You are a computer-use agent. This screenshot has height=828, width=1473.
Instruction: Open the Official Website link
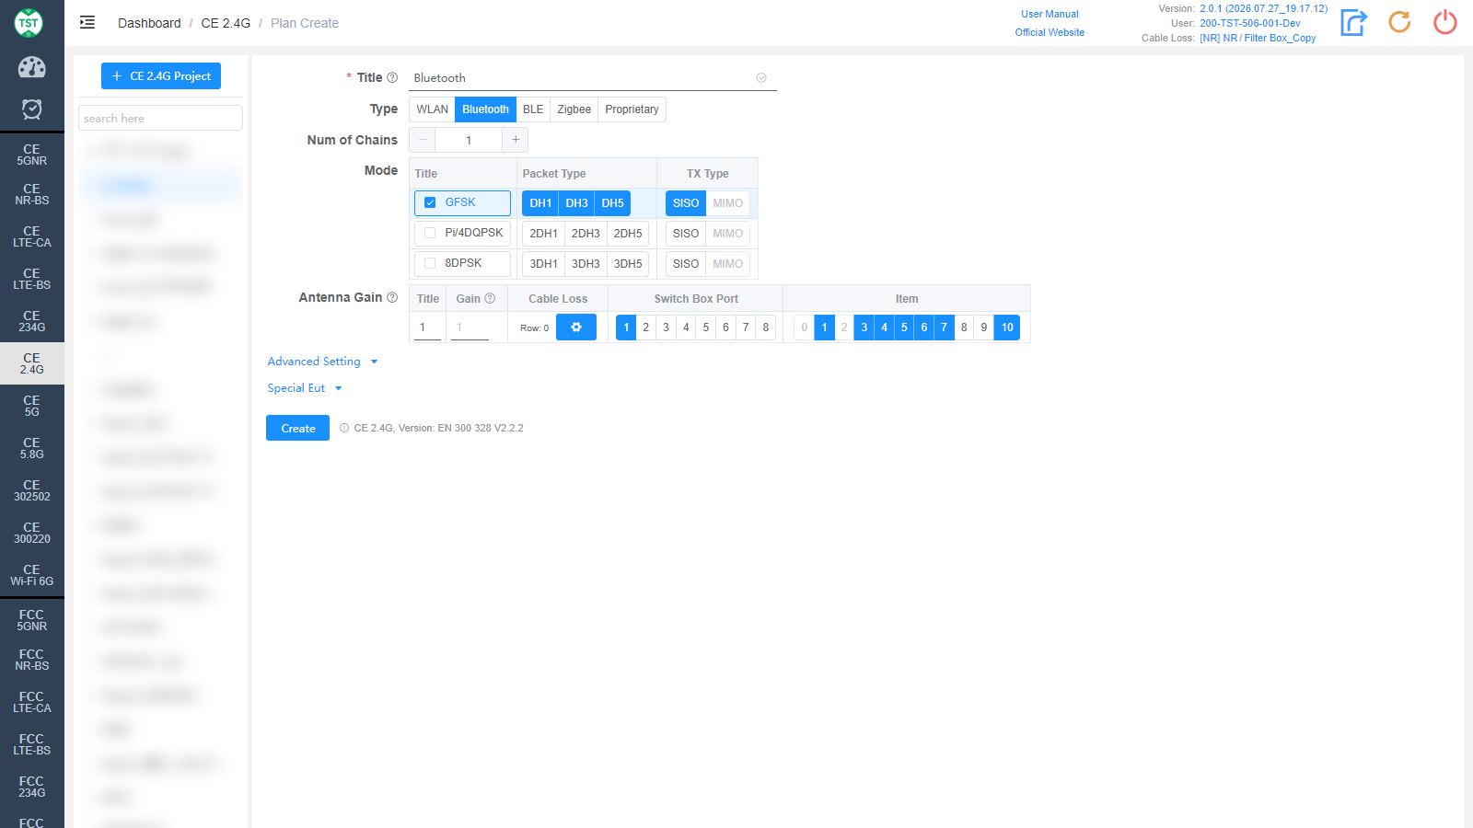click(1050, 32)
